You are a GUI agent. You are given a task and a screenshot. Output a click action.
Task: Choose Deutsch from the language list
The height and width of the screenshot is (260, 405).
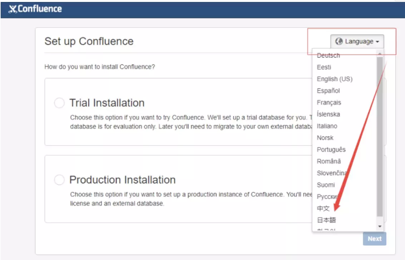pos(329,56)
